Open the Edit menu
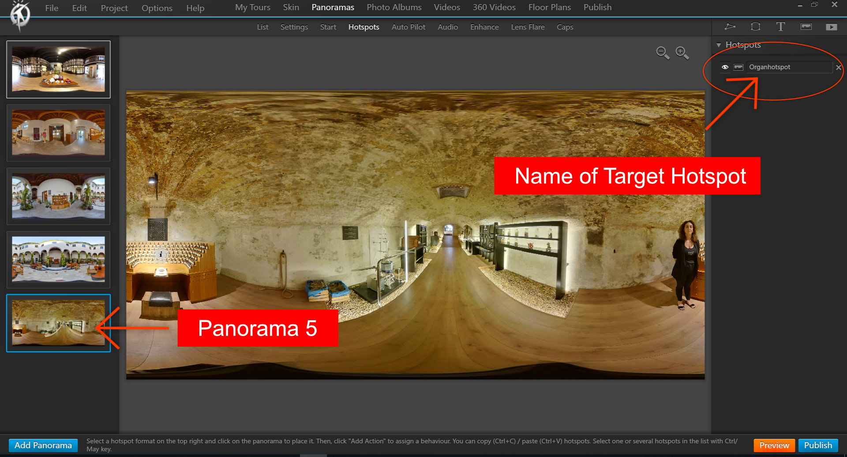 point(79,8)
